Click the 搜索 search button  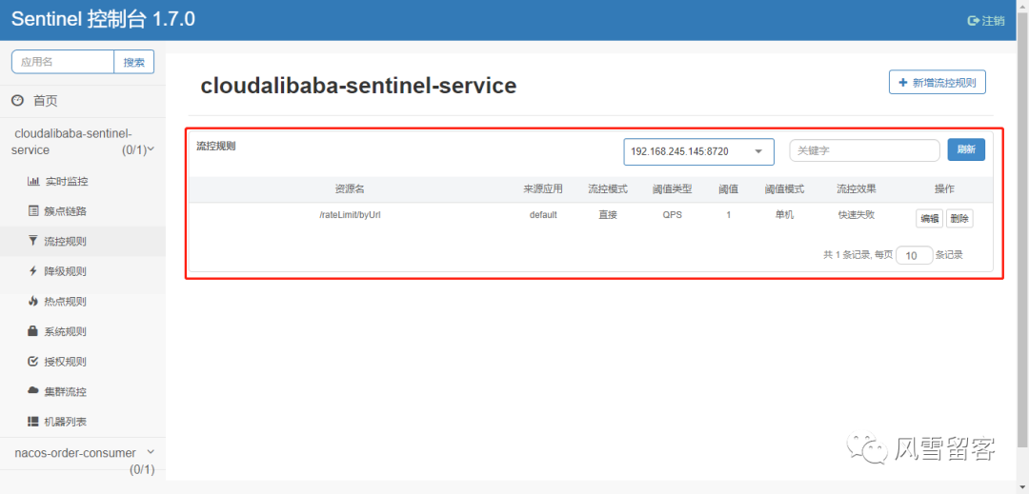point(134,62)
